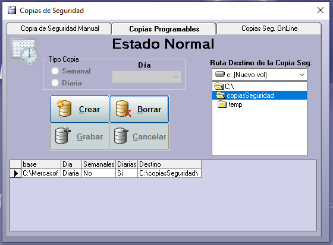The width and height of the screenshot is (333, 245).
Task: Close the Copias de Seguridad window
Action: pyautogui.click(x=321, y=10)
